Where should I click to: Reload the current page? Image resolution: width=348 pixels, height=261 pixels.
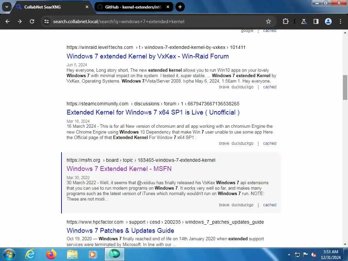32,21
